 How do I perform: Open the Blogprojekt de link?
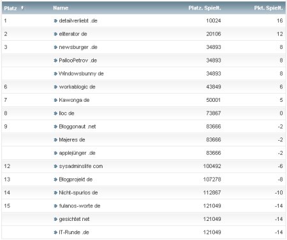76,180
